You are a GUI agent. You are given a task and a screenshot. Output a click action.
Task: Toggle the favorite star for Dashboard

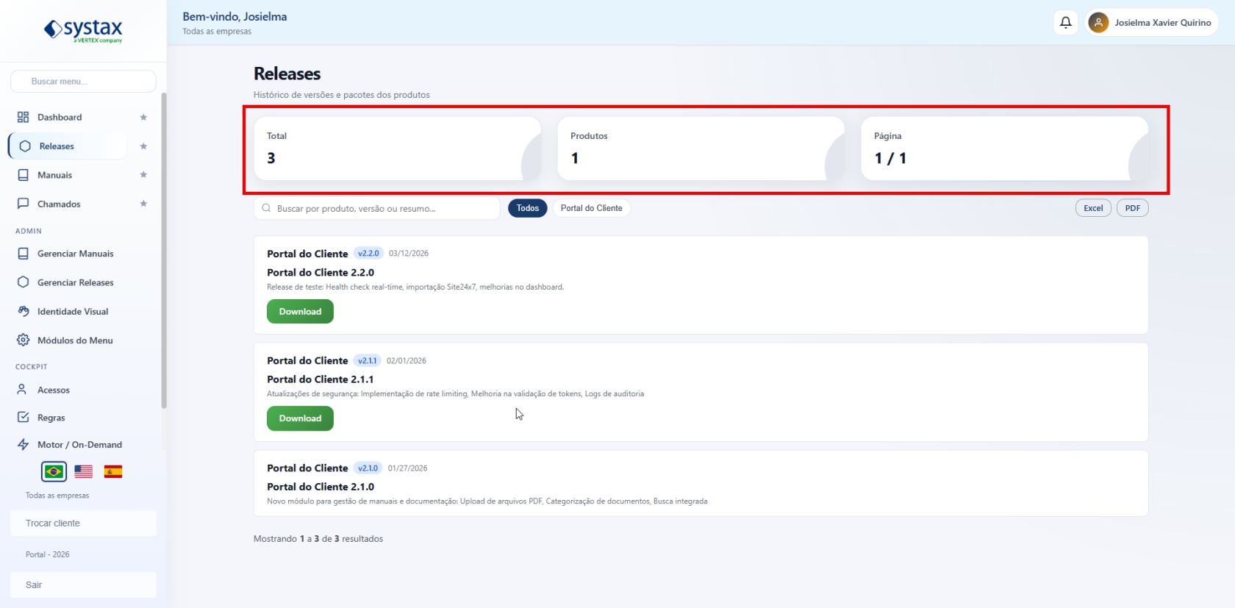tap(143, 118)
